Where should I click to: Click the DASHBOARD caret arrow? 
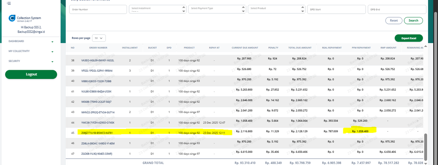52,42
